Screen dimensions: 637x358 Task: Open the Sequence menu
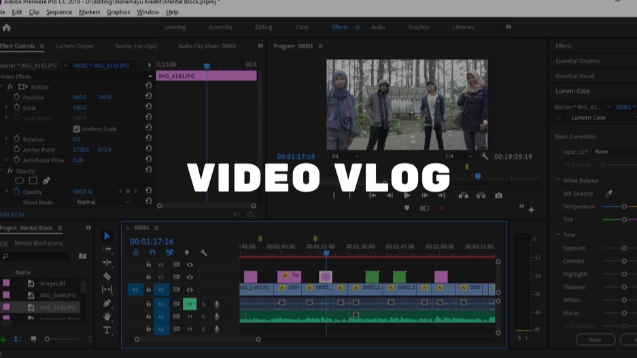[x=59, y=12]
